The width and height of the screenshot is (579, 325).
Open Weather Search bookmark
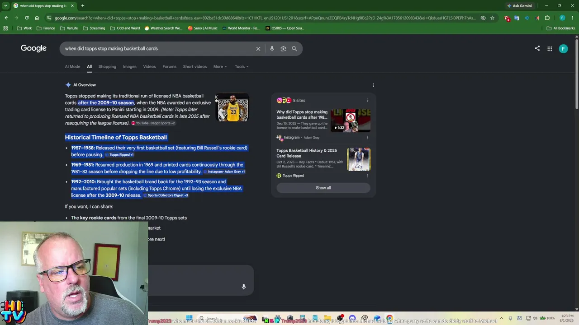[x=163, y=28]
